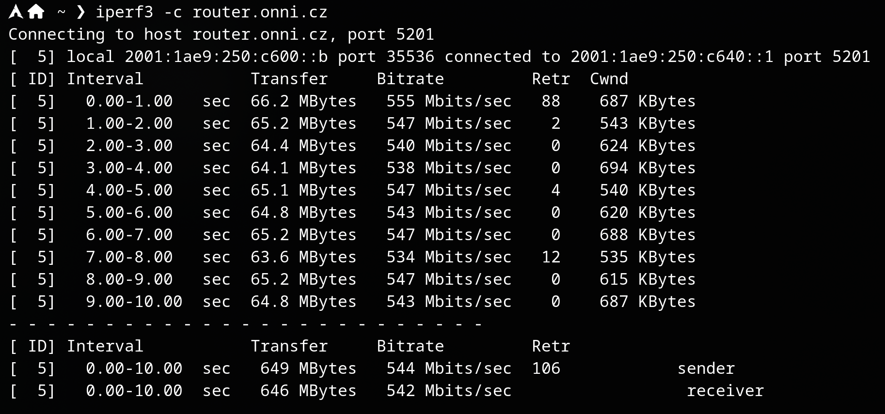The width and height of the screenshot is (885, 414).
Task: Click the local address 2001:1ae9:250:c600::b
Action: (226, 57)
